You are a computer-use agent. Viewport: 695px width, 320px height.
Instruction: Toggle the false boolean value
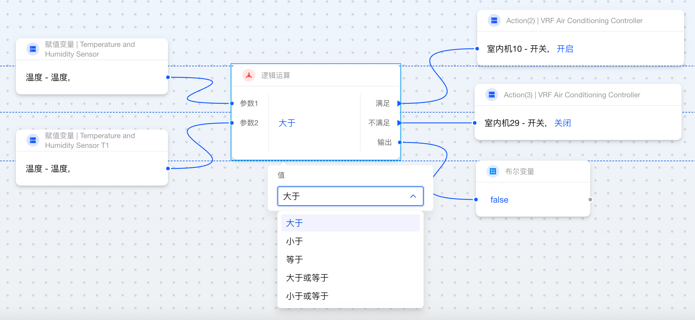(x=499, y=200)
